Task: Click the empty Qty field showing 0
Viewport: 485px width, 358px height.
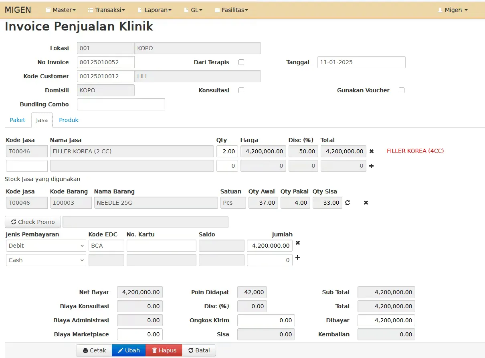Action: (227, 166)
